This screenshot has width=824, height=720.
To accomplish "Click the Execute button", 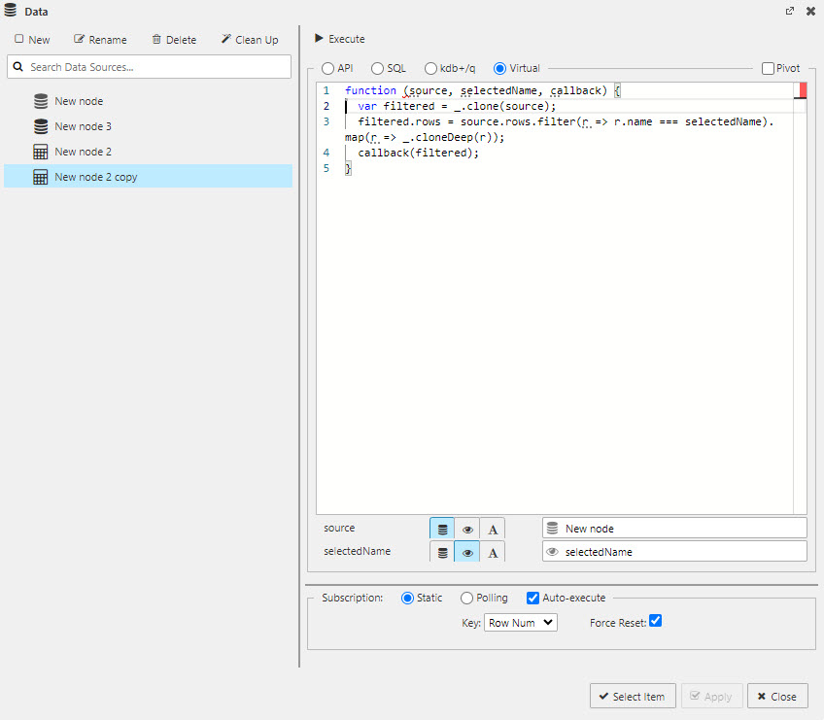I will tap(339, 39).
